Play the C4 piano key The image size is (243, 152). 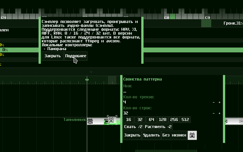coord(3,16)
